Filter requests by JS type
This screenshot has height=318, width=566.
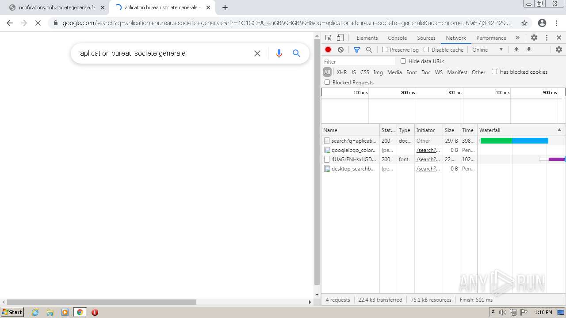tap(353, 72)
